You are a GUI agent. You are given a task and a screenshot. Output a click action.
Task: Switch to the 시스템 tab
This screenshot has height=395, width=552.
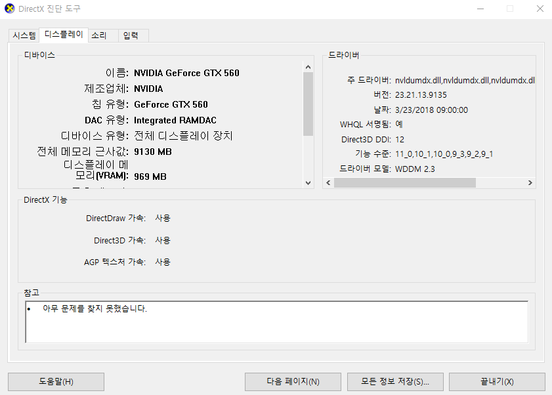click(24, 35)
